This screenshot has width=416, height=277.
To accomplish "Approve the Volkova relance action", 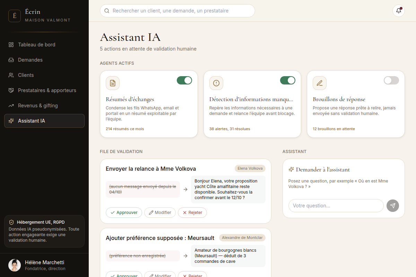I will click(124, 213).
